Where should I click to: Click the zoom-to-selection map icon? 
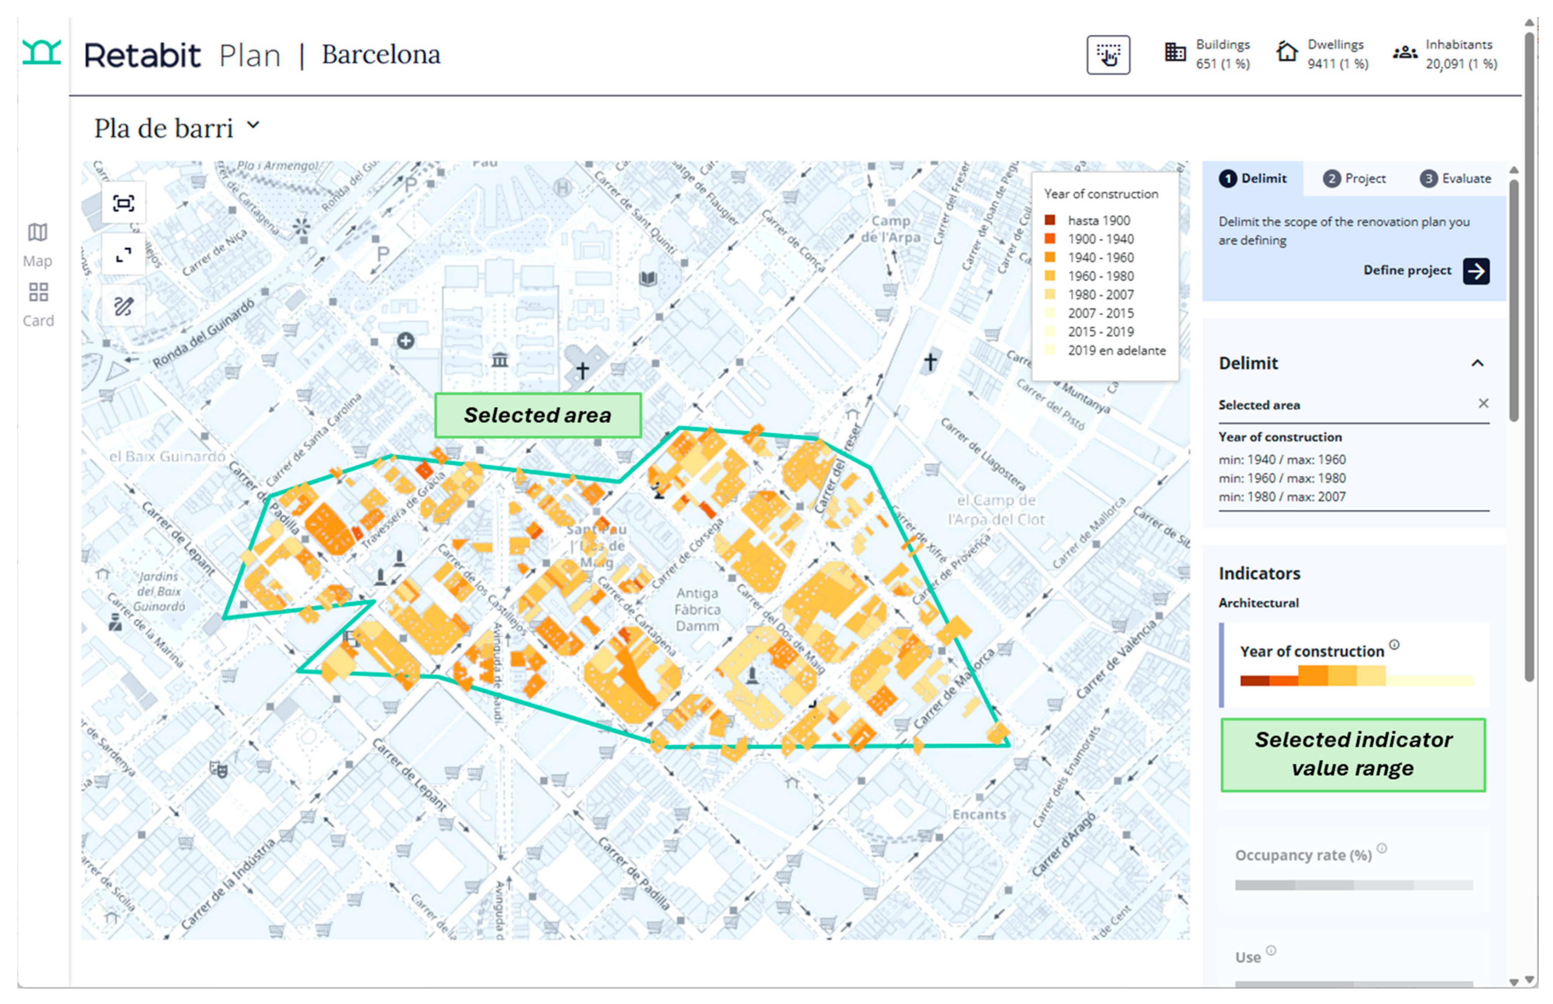coord(123,203)
